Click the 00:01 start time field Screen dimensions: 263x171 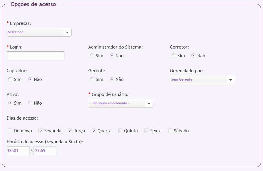pos(18,150)
